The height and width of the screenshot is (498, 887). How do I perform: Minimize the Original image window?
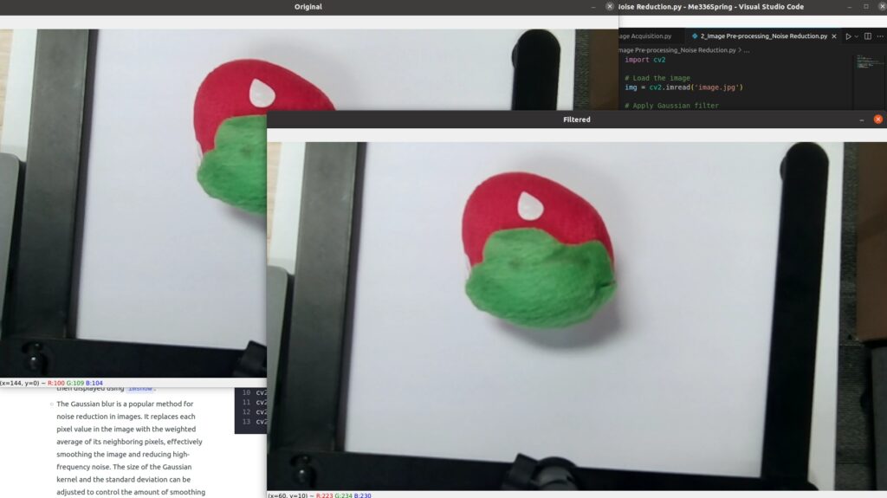point(593,7)
